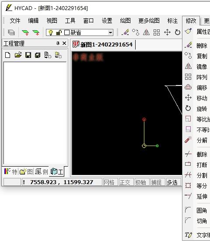
Task: Click the red Y-axis handle of coordinate icon
Action: (x=144, y=119)
